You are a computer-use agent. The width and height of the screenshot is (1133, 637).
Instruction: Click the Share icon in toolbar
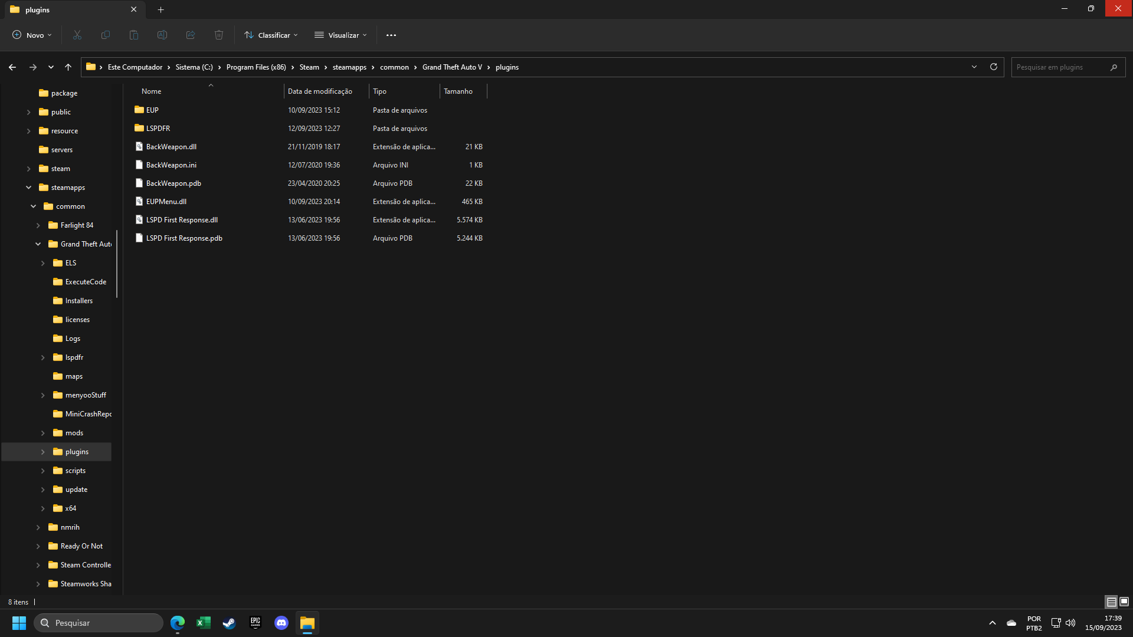click(191, 35)
